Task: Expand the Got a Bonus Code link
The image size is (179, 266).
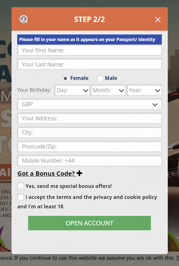Action: (46, 174)
